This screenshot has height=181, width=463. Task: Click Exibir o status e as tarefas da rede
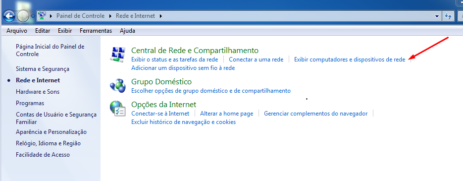(175, 60)
